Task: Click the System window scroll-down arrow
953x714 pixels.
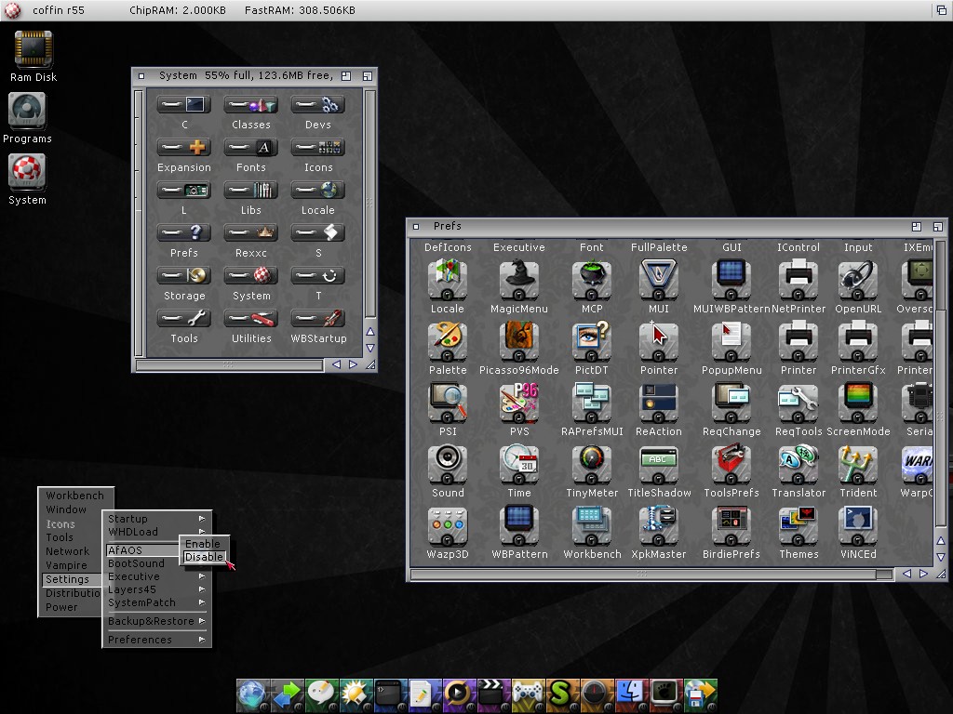Action: 370,348
